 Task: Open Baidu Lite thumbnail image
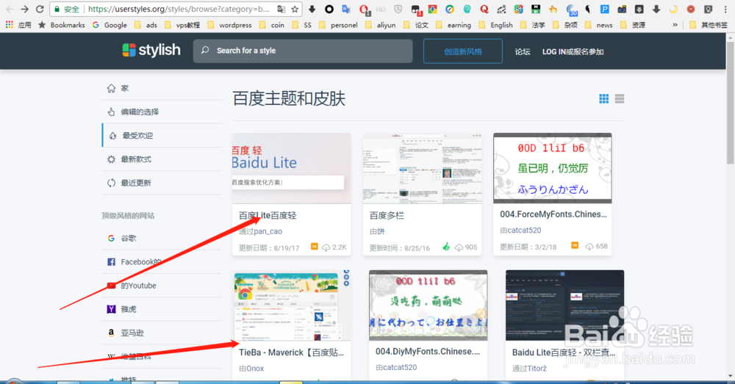[x=291, y=168]
